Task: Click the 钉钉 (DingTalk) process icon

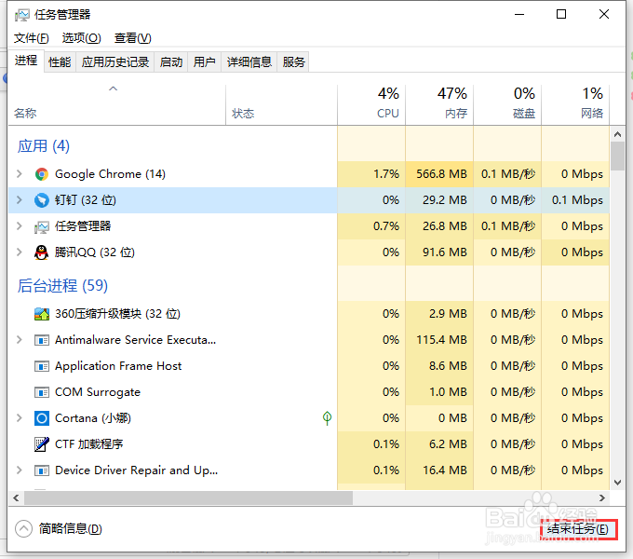Action: [x=42, y=200]
